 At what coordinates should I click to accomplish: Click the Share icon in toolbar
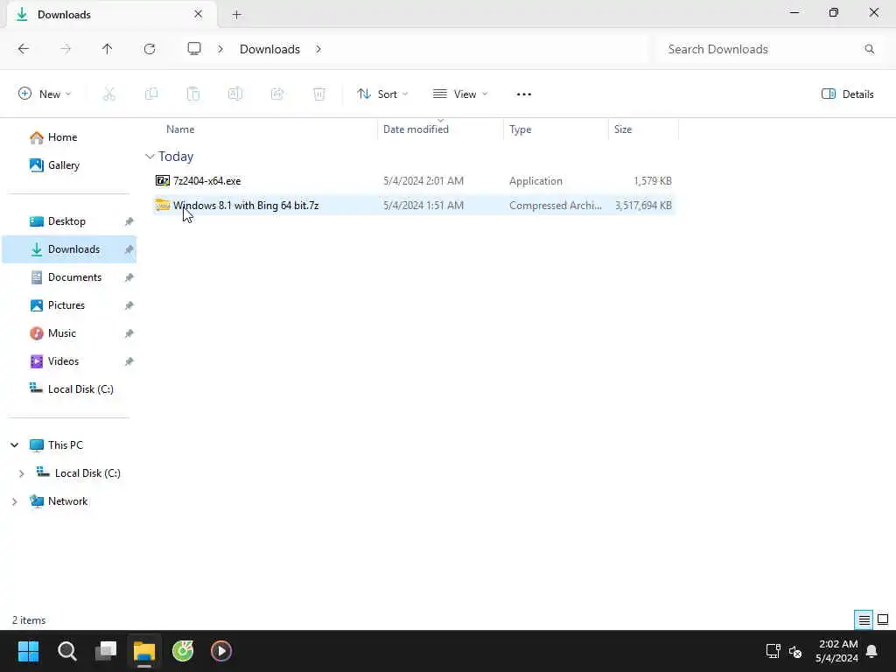click(x=277, y=94)
